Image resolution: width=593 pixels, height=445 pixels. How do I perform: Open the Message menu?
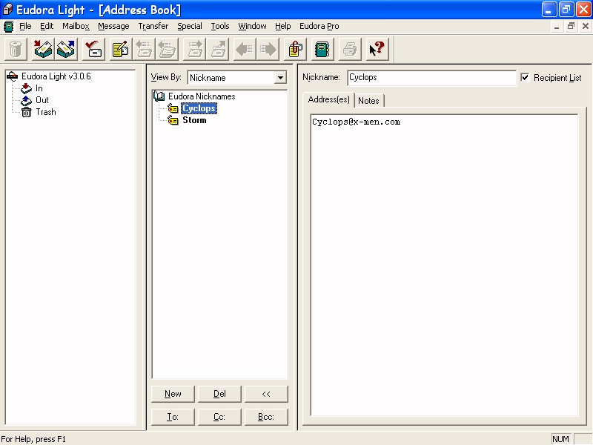pos(113,26)
